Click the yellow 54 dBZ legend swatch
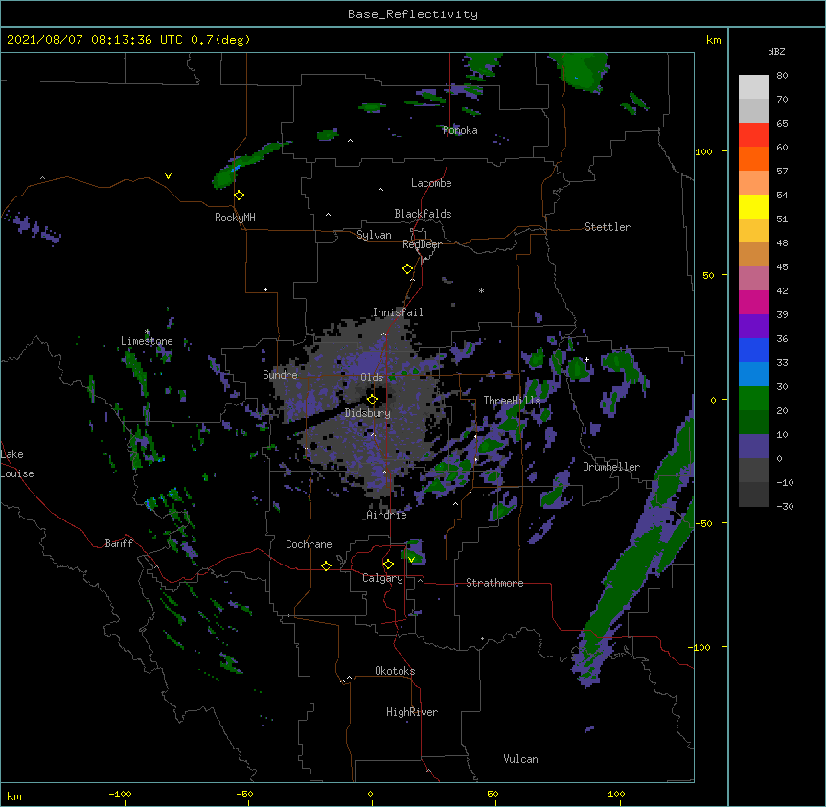This screenshot has height=807, width=826. [x=753, y=206]
